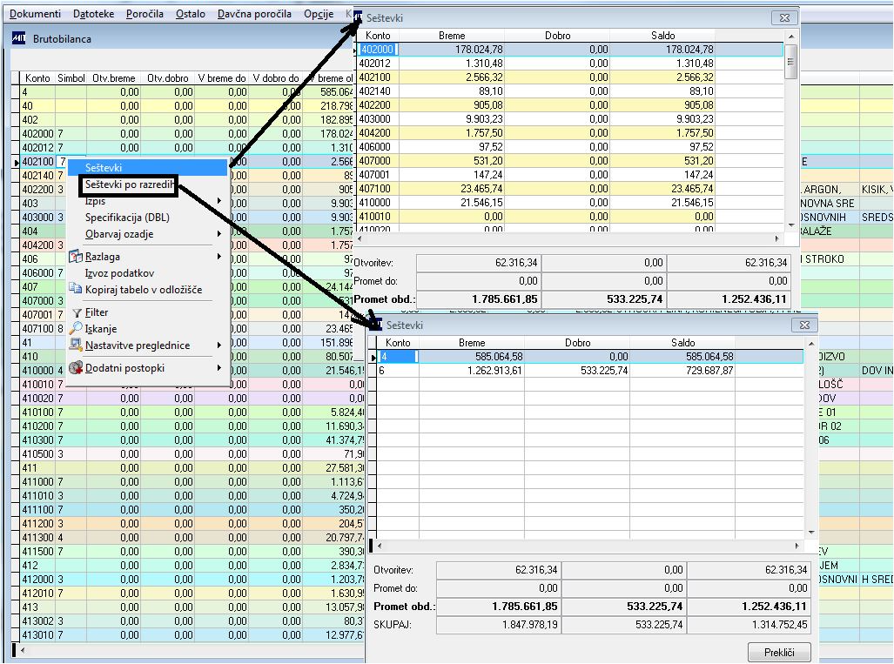Click the Nastavitve preglednice icon

[76, 345]
